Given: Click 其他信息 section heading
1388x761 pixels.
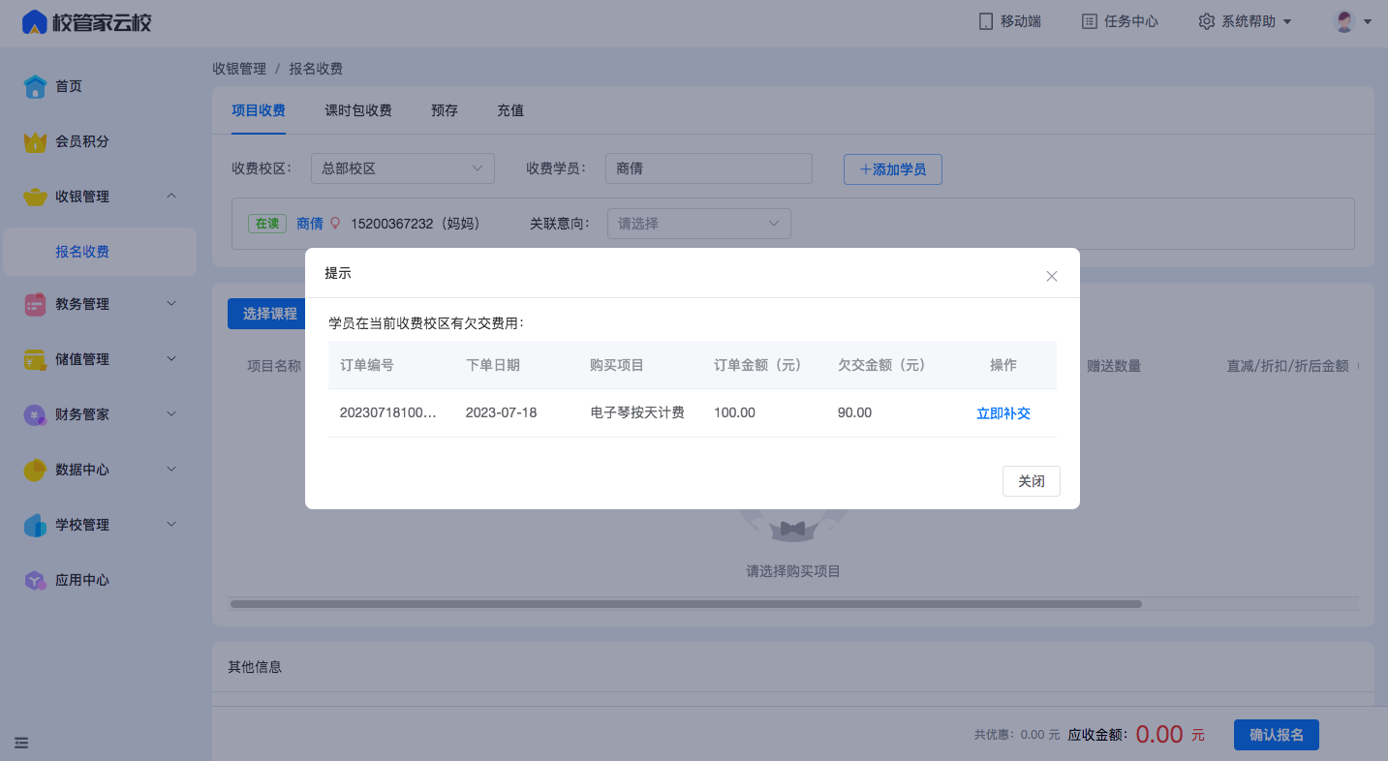Looking at the screenshot, I should (255, 667).
